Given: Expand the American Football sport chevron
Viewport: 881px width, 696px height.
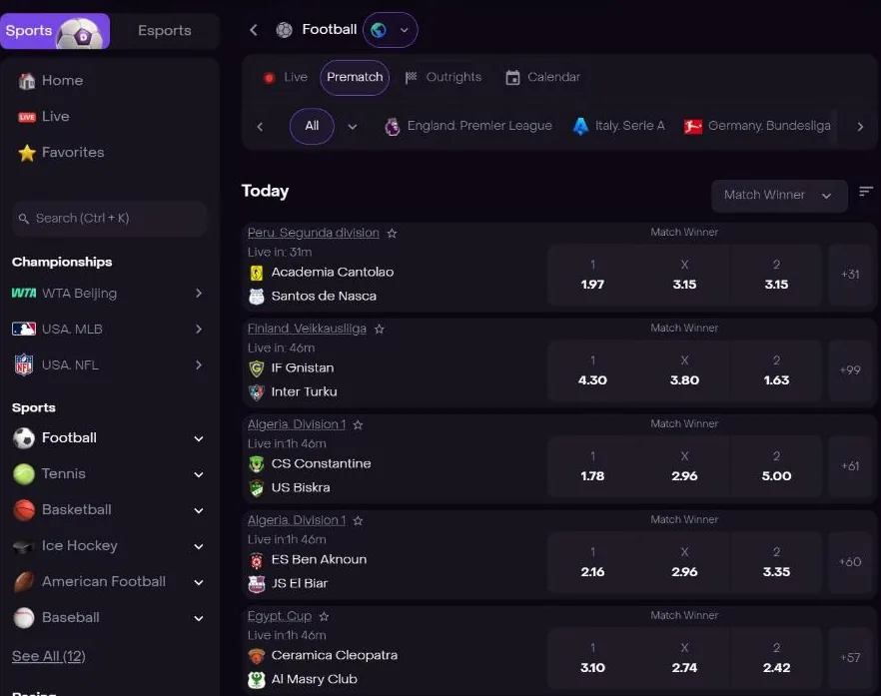Looking at the screenshot, I should [199, 582].
